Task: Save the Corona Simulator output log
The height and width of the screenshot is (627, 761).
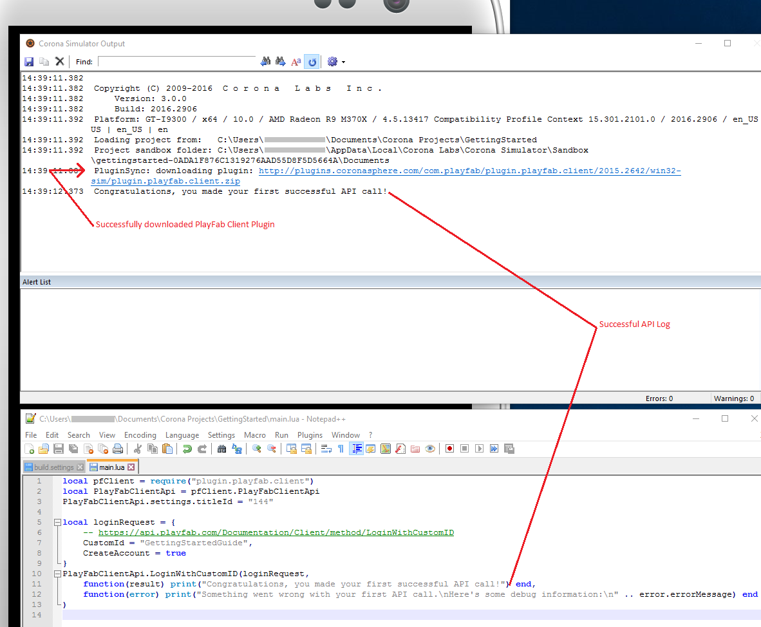Action: [x=29, y=62]
